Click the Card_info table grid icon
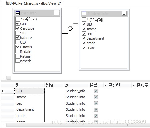Screen dimensions: 150x128 click(x=18, y=13)
